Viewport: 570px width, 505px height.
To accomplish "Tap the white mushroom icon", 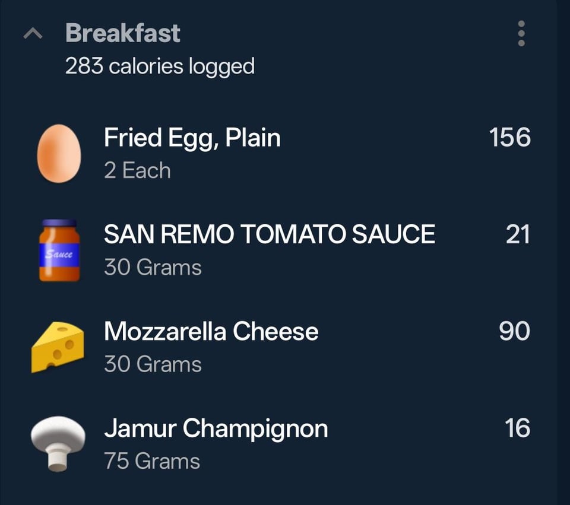I will click(x=58, y=443).
